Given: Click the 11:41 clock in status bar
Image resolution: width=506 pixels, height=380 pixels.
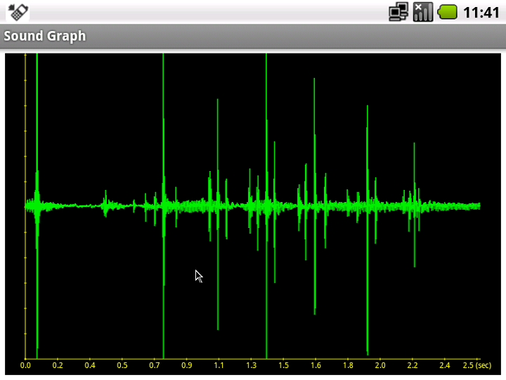Looking at the screenshot, I should click(481, 12).
